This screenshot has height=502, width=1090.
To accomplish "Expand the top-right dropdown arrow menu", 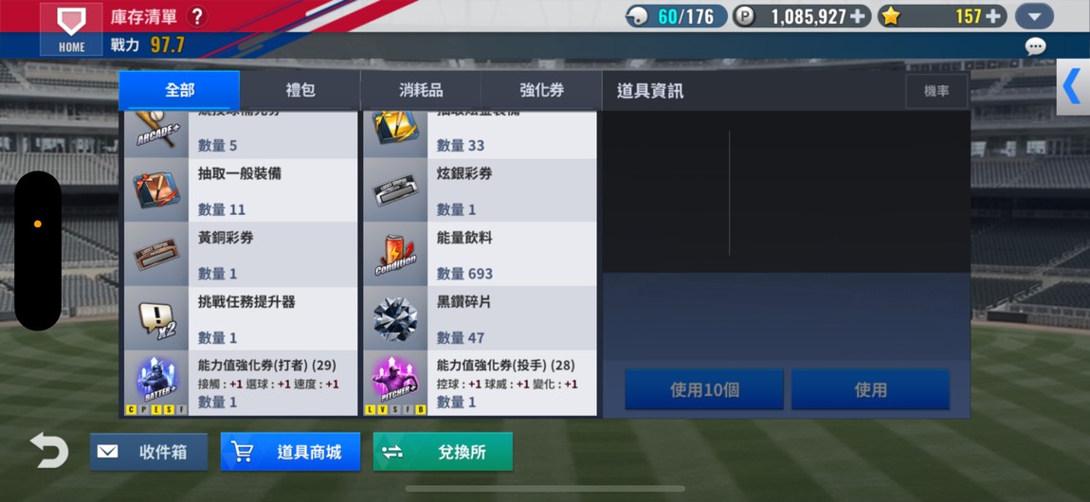I will (1034, 17).
